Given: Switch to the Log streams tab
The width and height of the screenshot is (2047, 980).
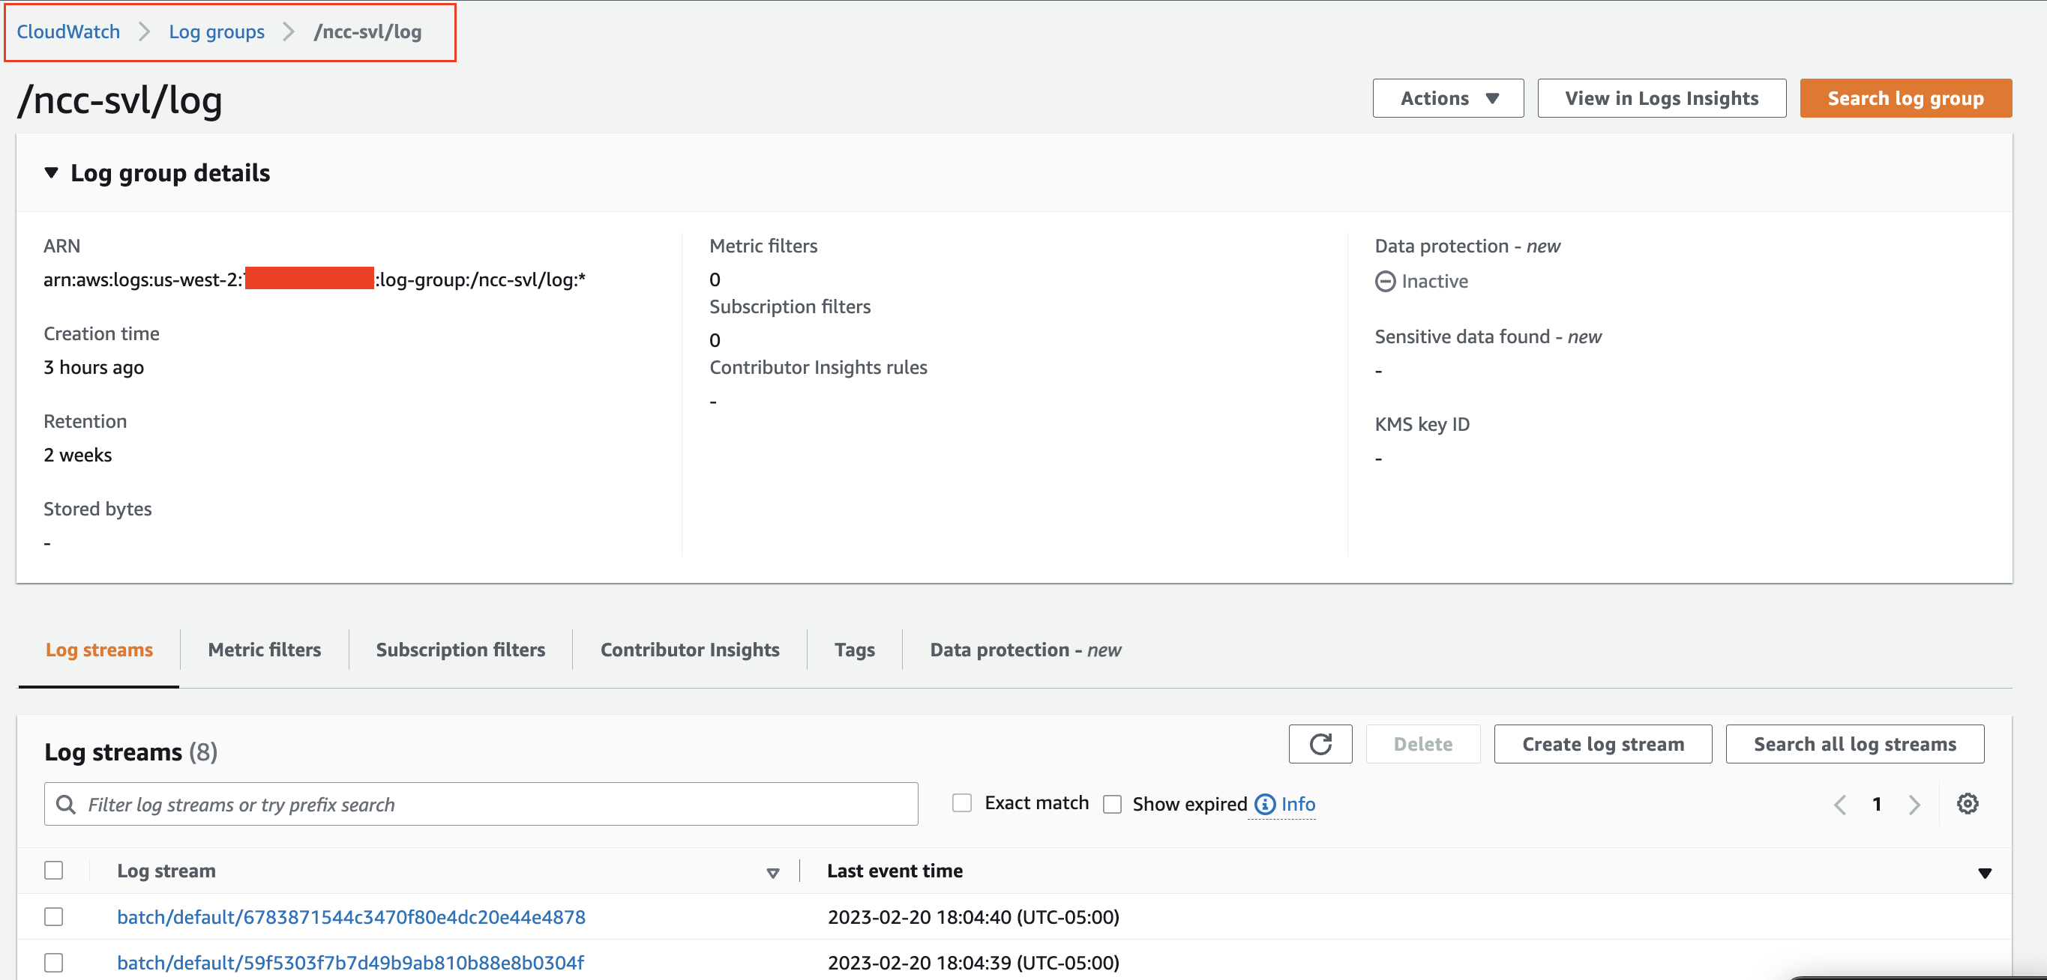Looking at the screenshot, I should tap(99, 650).
